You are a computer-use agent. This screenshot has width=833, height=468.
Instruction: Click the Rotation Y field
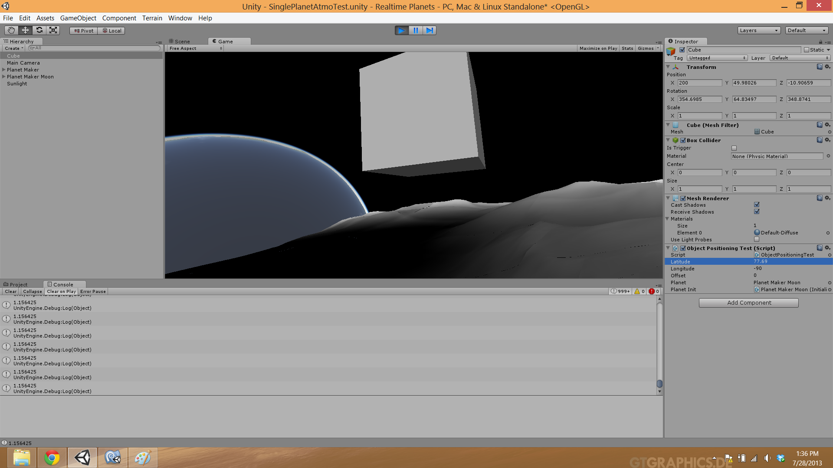(x=754, y=99)
